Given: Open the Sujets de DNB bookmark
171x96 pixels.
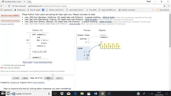Looking at the screenshot, I should tap(107, 10).
